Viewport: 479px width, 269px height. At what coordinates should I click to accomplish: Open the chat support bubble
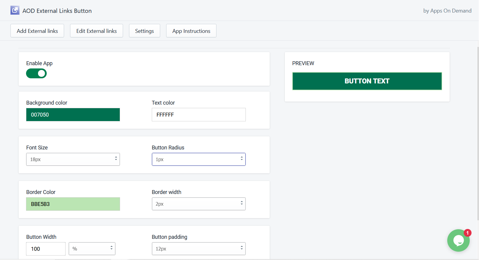[x=458, y=240]
